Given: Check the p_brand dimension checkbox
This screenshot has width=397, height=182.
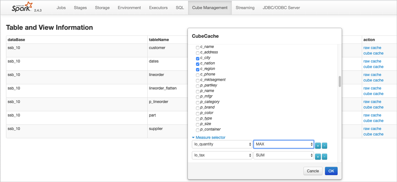Looking at the screenshot, I should pyautogui.click(x=198, y=108).
